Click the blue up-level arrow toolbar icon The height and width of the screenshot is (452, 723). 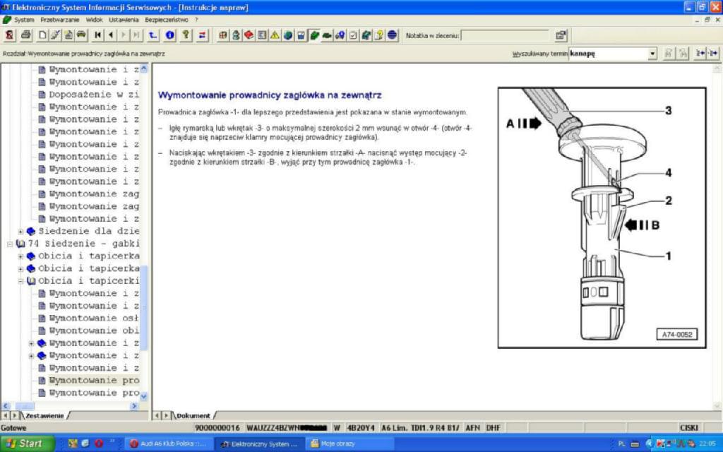pos(153,35)
